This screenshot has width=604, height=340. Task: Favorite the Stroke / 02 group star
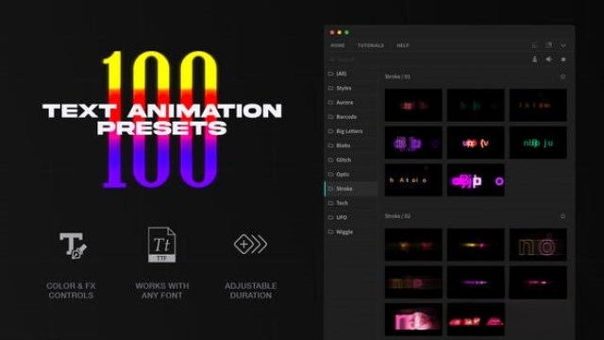(562, 216)
